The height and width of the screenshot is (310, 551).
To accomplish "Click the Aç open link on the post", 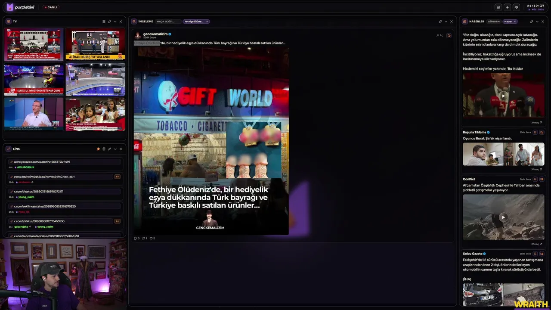I will [440, 35].
